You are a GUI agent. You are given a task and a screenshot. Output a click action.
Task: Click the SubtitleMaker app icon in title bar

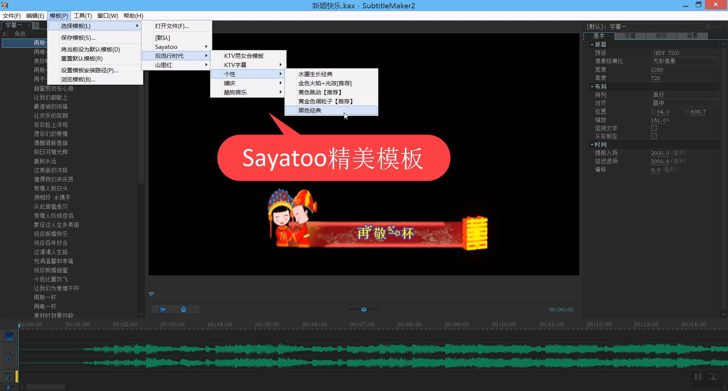5,5
